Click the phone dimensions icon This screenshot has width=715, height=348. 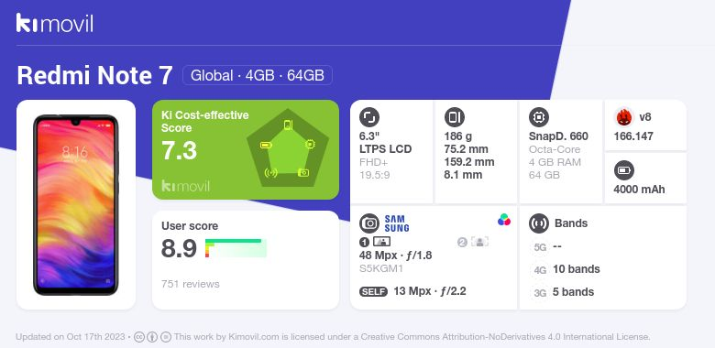[x=454, y=117]
